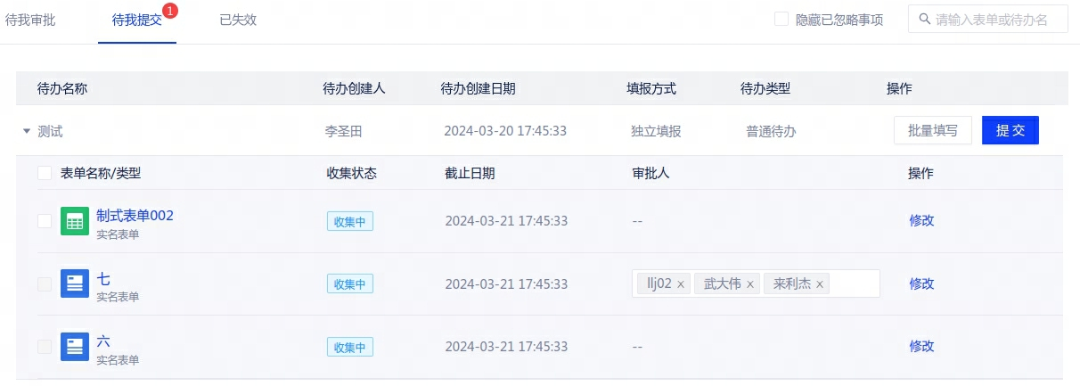Click the blue form icon beside 六

[x=75, y=347]
